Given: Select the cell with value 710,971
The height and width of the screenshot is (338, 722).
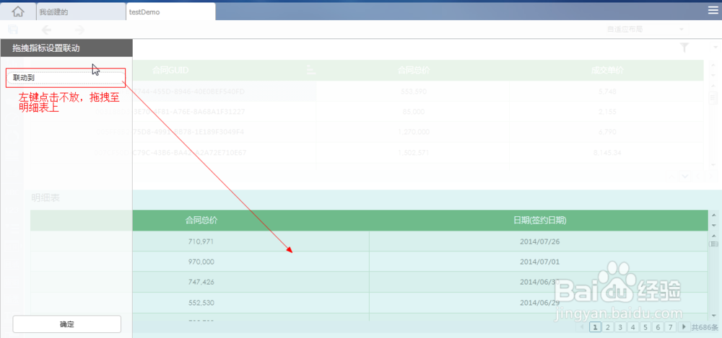Looking at the screenshot, I should tap(201, 241).
